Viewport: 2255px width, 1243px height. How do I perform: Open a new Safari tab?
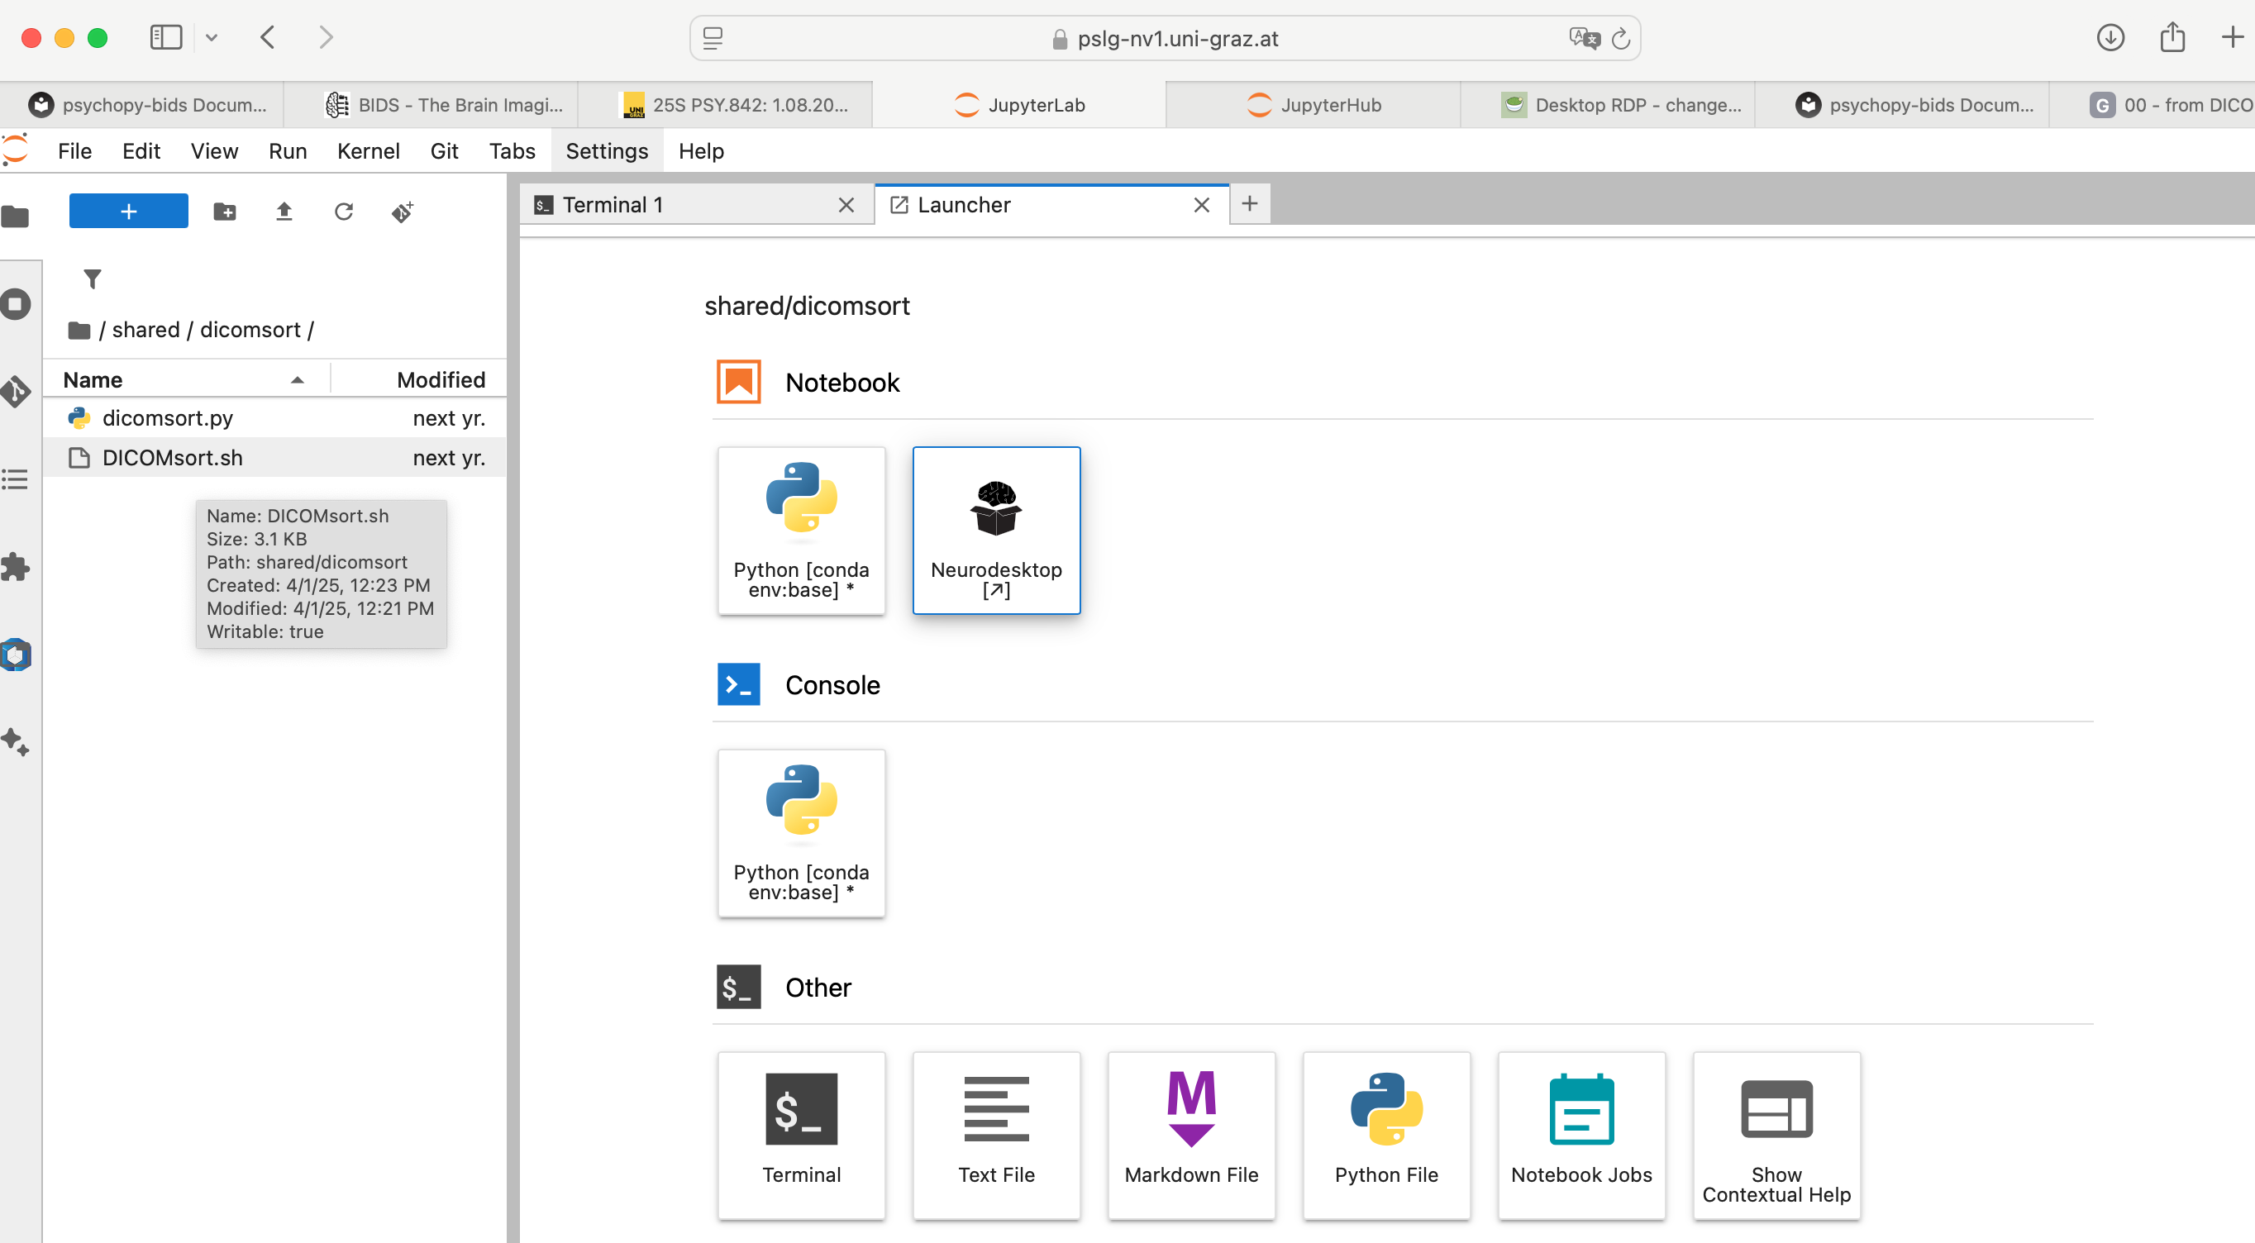click(x=2232, y=38)
